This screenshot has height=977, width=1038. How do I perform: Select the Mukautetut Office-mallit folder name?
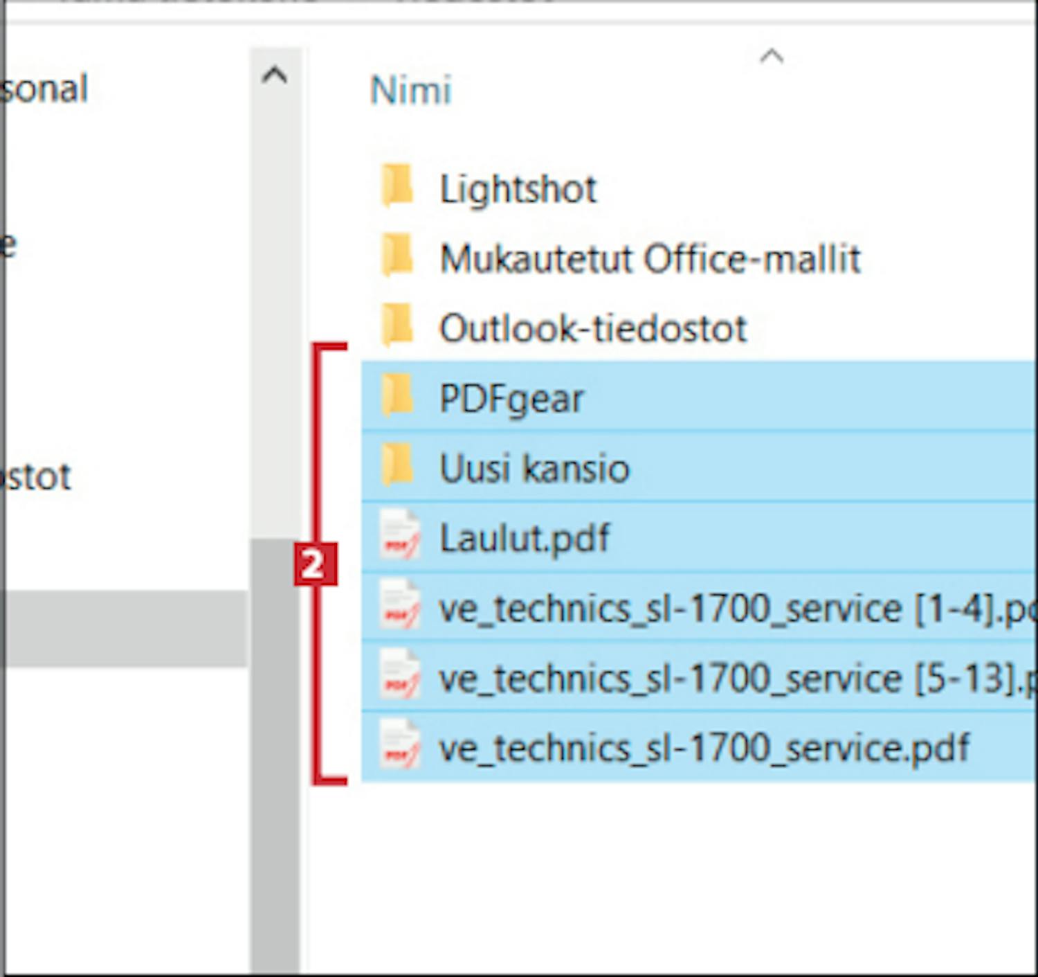650,259
